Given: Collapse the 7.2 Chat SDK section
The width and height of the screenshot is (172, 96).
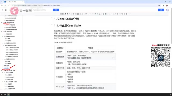Looking at the screenshot, I should (3, 82).
